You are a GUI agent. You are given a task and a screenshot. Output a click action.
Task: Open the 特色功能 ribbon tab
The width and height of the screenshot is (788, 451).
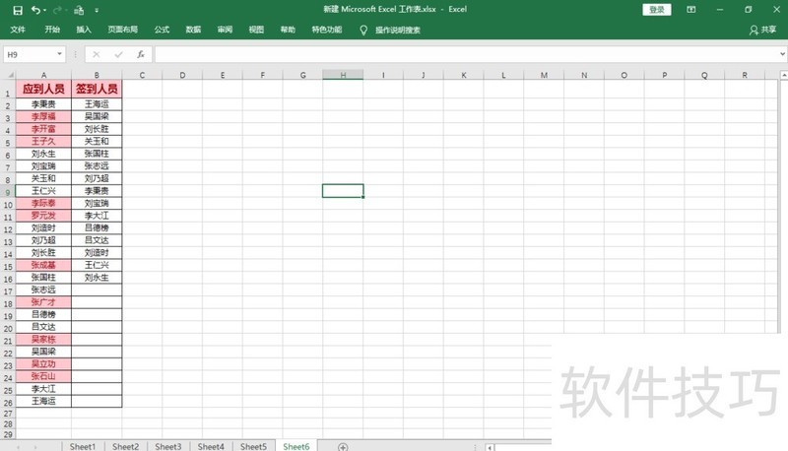pos(327,30)
